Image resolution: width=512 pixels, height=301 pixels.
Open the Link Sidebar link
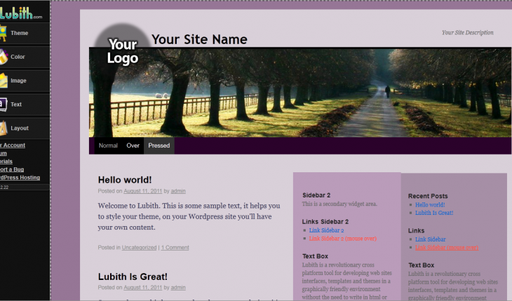[430, 239]
